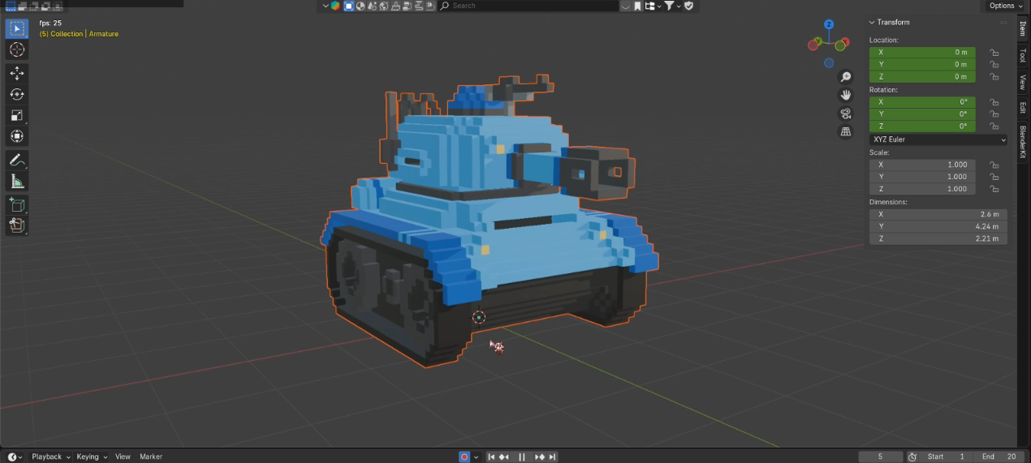Open the Playback menu

tap(50, 457)
